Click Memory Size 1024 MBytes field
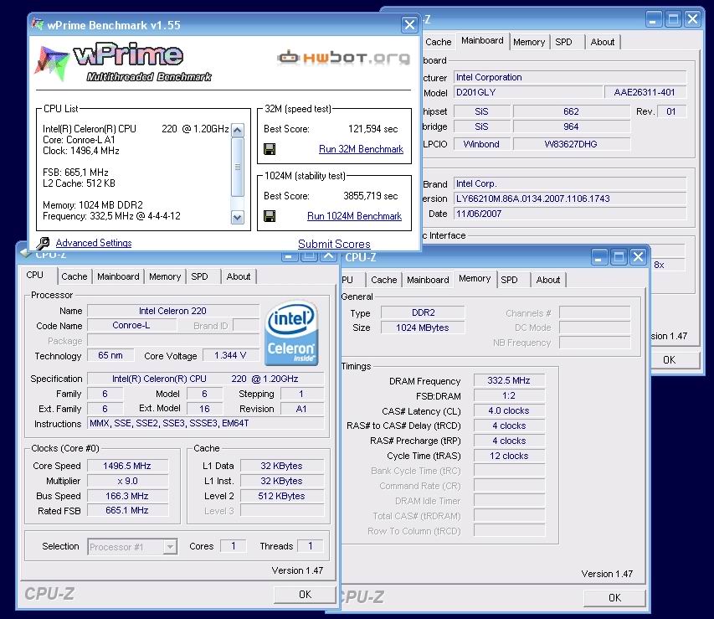This screenshot has width=714, height=619. pos(423,328)
